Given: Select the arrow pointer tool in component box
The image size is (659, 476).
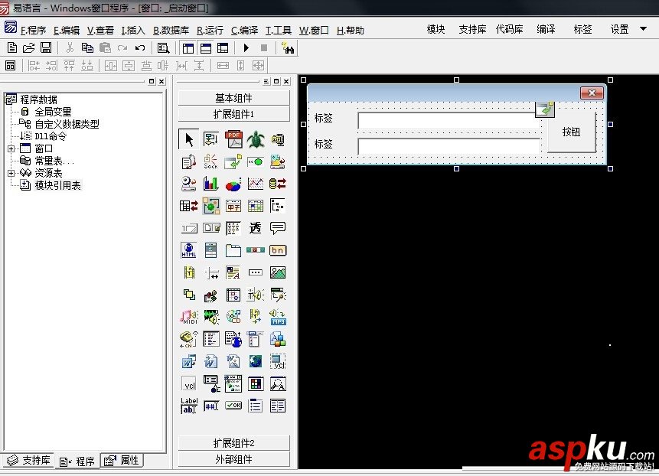Looking at the screenshot, I should (189, 139).
